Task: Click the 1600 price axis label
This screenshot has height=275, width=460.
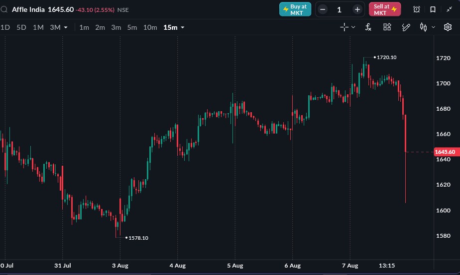Action: [x=443, y=210]
